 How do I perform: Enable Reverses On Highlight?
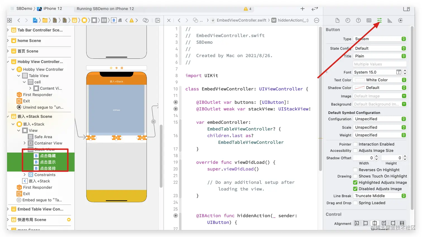(355, 170)
